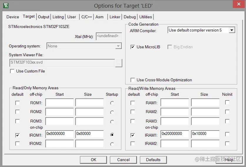Click the ROM1 Start field
The height and width of the screenshot is (167, 246).
coord(60,102)
